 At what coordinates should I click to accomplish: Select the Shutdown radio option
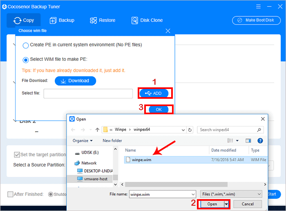pos(51,194)
